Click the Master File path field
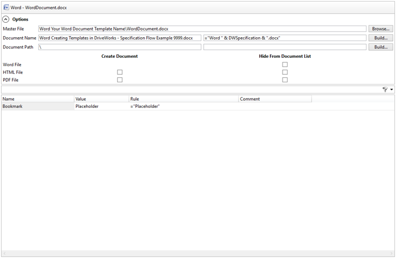This screenshot has height=258, width=396. (x=202, y=29)
